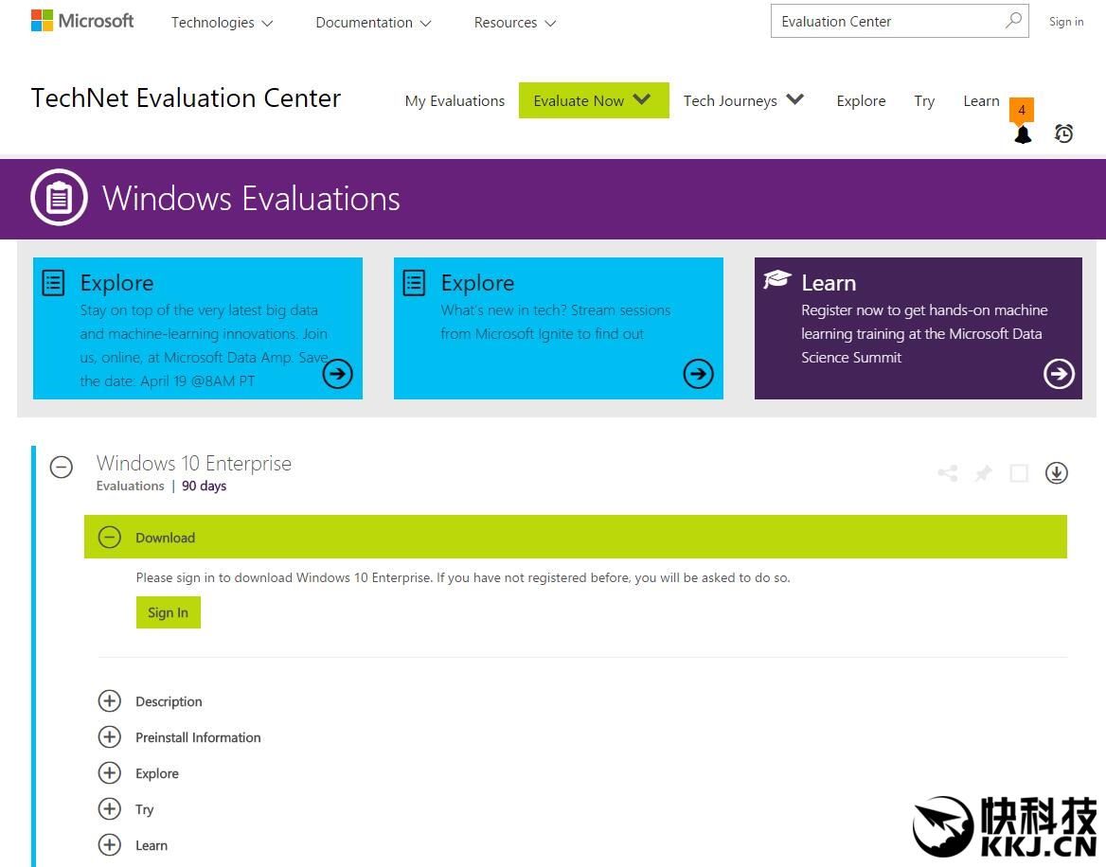Click the circular download icon
Screen dimensions: 1106x867
[1057, 473]
